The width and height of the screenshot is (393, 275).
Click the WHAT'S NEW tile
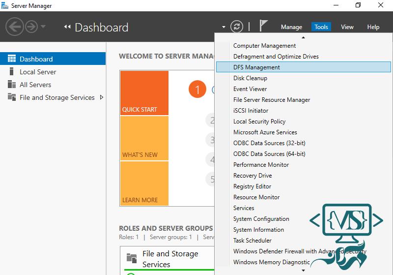tap(144, 138)
